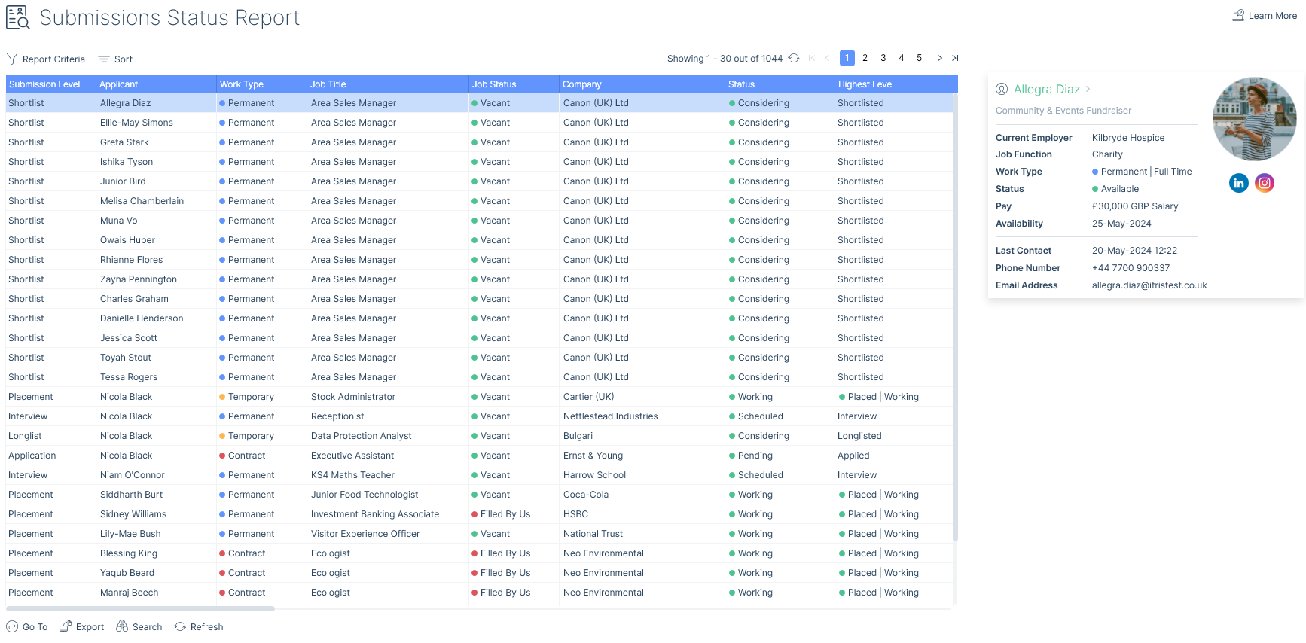
Task: Select the Tessa Rogers applicant cell
Action: [x=157, y=377]
